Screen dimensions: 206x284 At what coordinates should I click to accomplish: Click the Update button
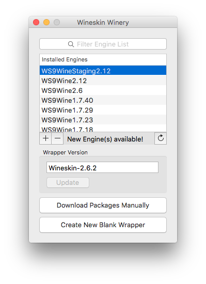coord(68,182)
